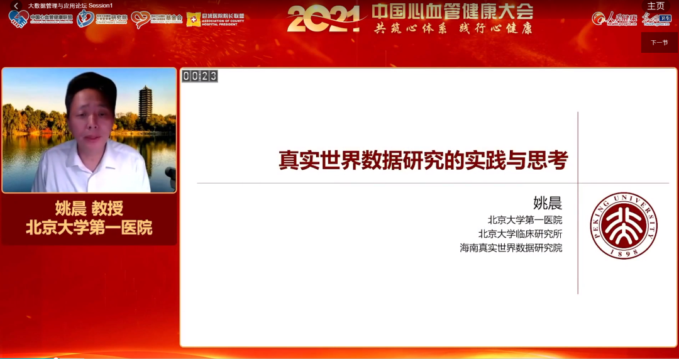Click the 县域医院院长联盟 association logo
Screen dimensions: 679x359
215,19
